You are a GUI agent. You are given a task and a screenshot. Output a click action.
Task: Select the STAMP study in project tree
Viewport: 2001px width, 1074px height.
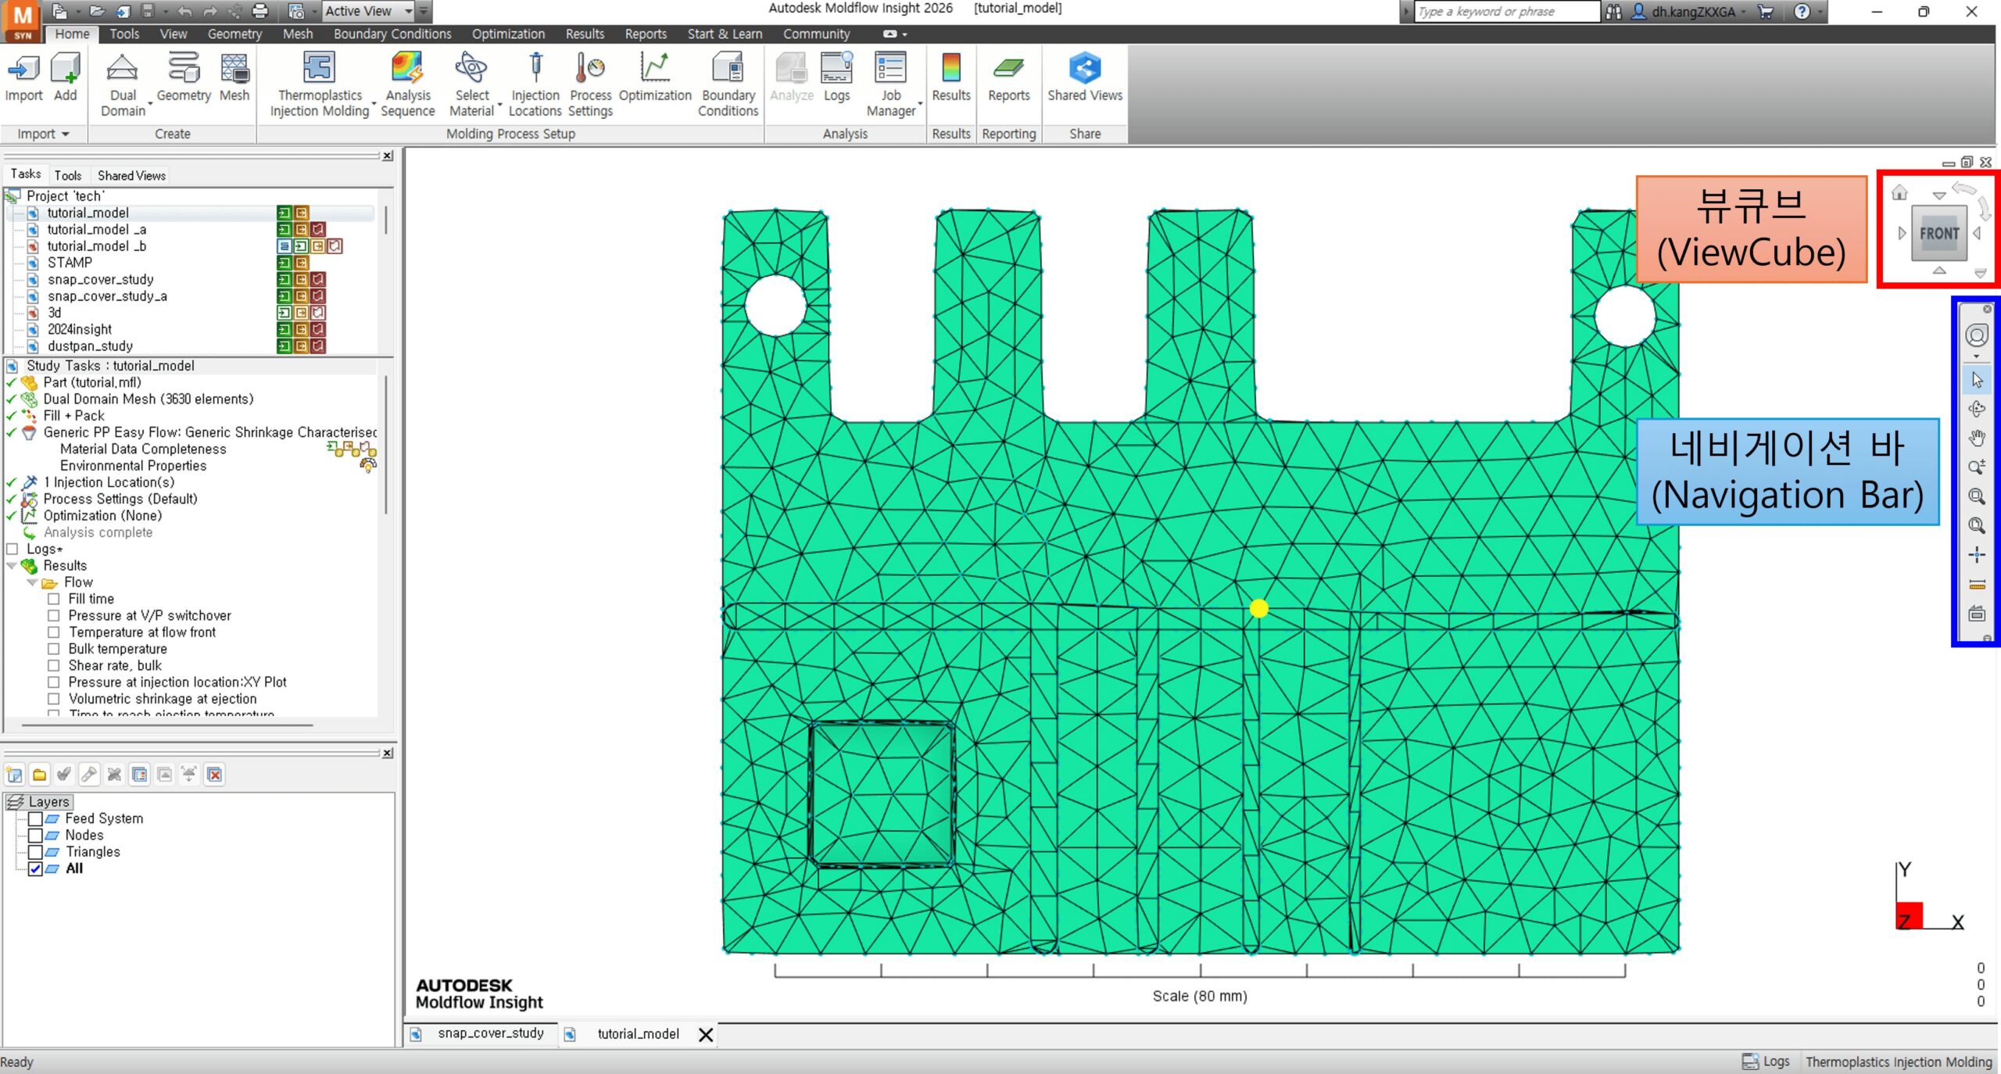pyautogui.click(x=70, y=263)
